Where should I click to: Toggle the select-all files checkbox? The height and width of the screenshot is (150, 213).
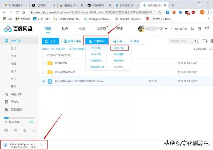[44, 55]
